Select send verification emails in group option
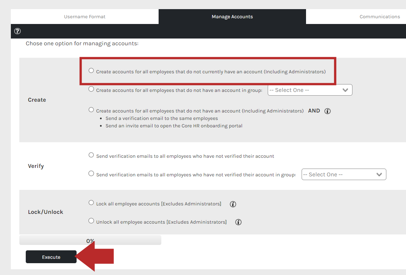 click(x=91, y=174)
